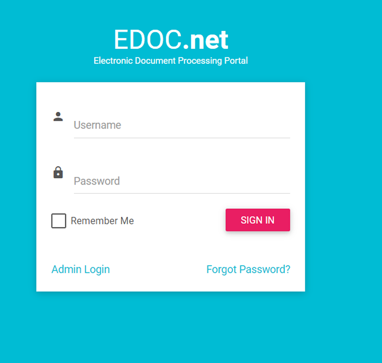This screenshot has height=363, width=382.
Task: Click the EDOC portion of the title
Action: tap(147, 40)
